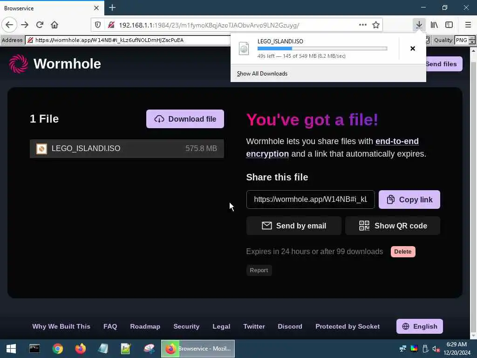
Task: Focus the Browservice Address field
Action: point(128,40)
